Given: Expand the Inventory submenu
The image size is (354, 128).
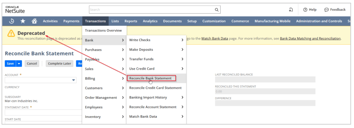Looking at the screenshot, I should 104,117.
